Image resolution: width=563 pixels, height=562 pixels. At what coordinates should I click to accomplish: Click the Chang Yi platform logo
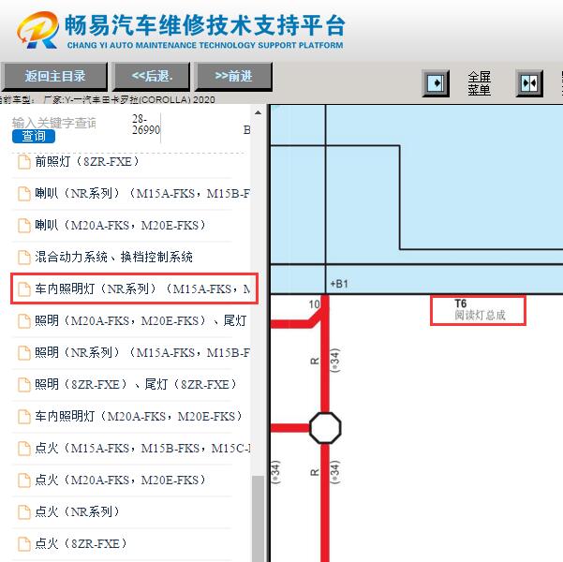(37, 30)
